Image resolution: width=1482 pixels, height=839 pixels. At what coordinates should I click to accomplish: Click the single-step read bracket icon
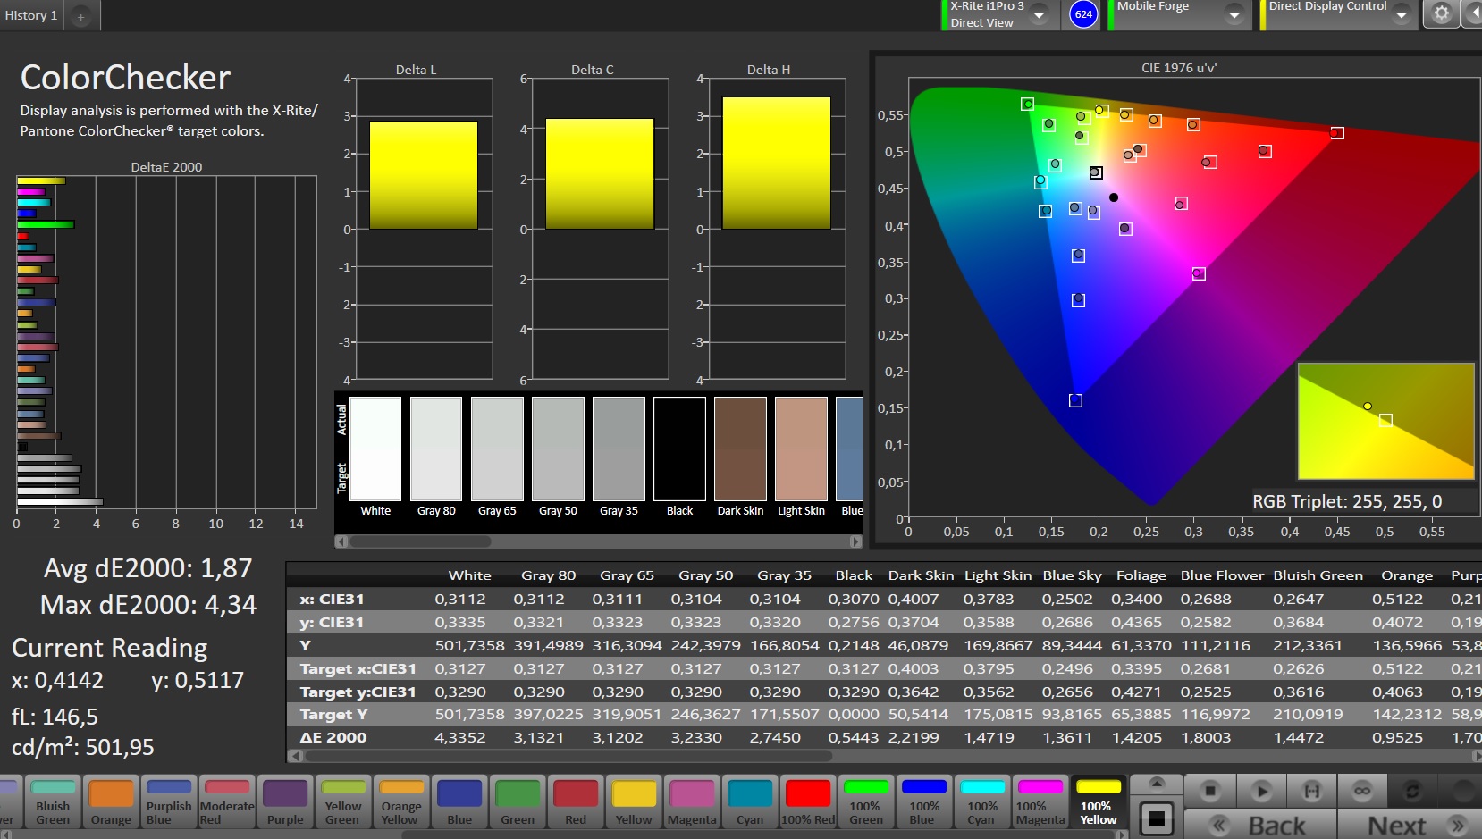(x=1311, y=791)
